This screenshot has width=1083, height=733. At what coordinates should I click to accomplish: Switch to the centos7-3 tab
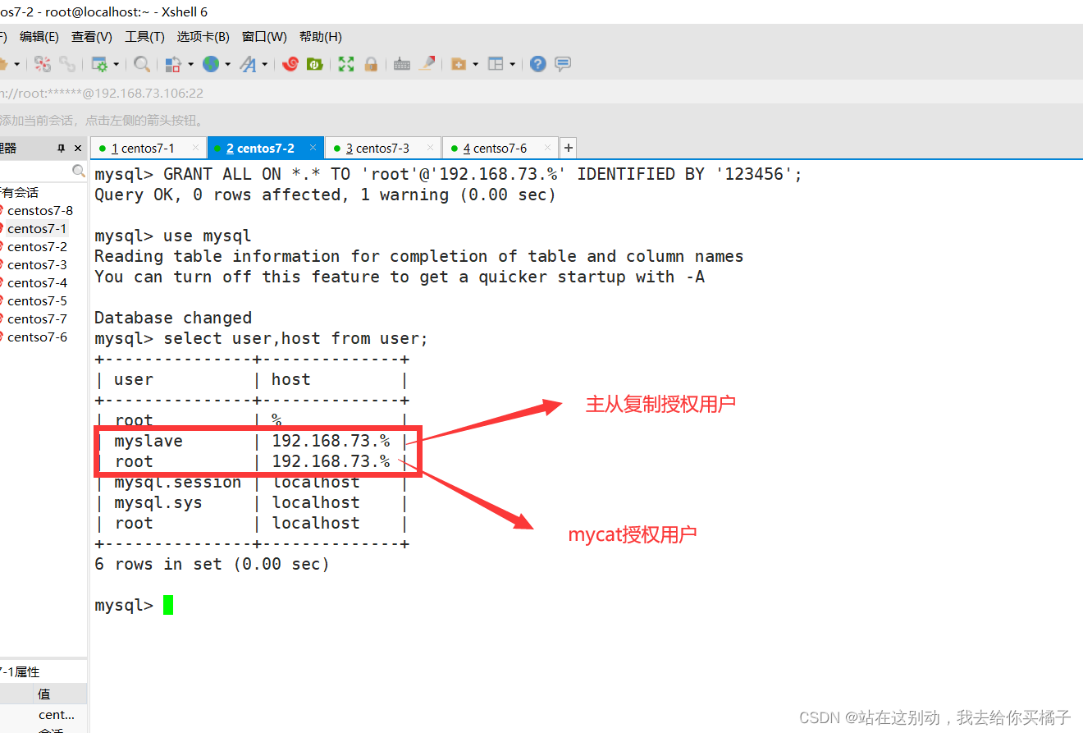(382, 148)
